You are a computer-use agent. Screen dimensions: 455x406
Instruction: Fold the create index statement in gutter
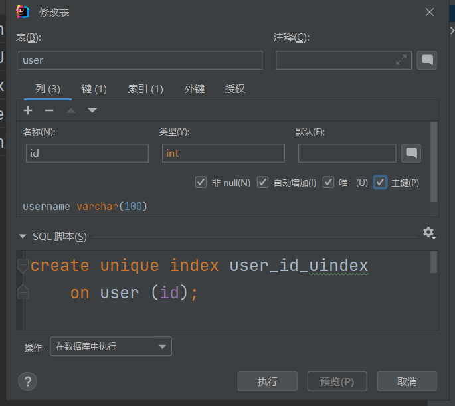[23, 266]
